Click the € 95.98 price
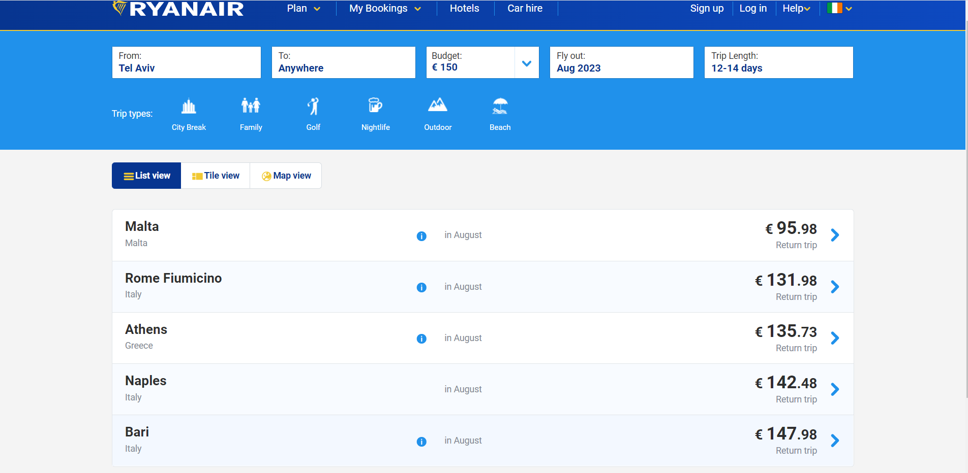This screenshot has width=968, height=473. tap(791, 228)
